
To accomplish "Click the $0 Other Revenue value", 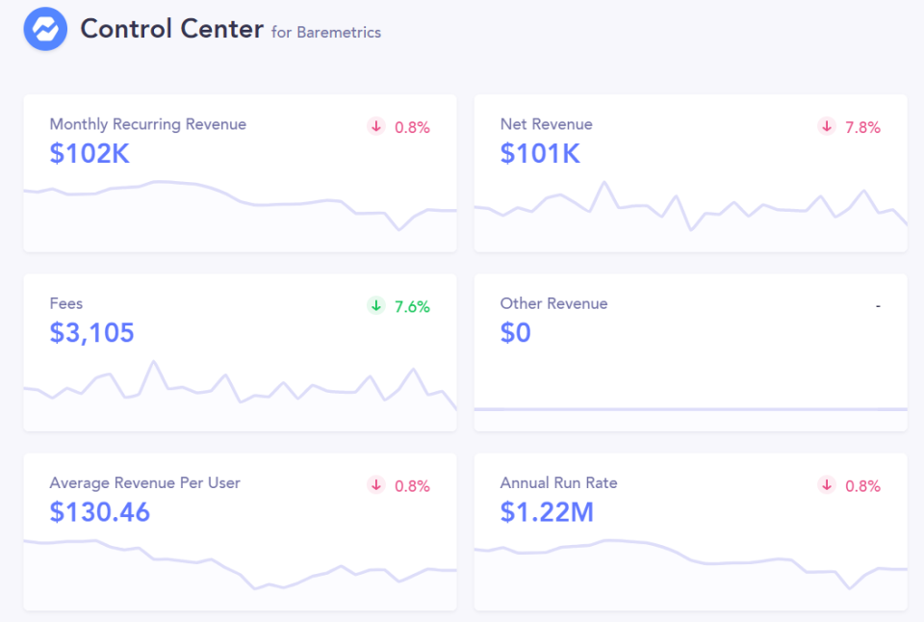I will [517, 333].
